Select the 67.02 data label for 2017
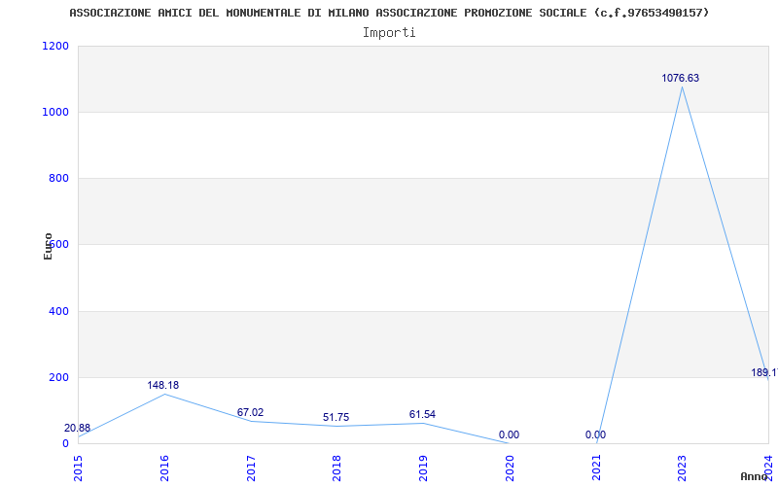 250,412
